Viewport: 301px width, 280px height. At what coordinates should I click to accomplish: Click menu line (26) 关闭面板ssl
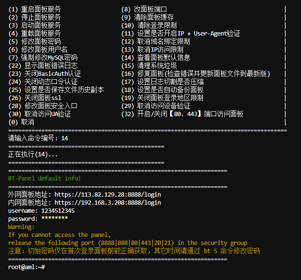pyautogui.click(x=35, y=98)
